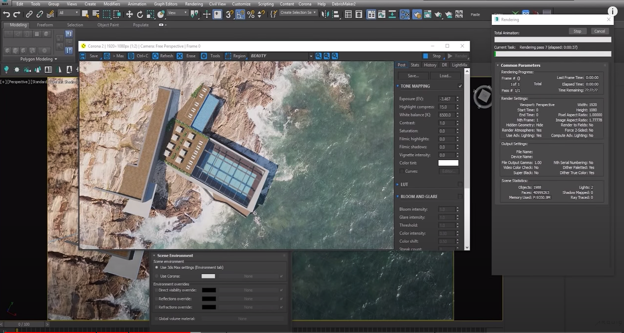The image size is (624, 333).
Task: Switch to the LightMix tab
Action: tap(460, 65)
